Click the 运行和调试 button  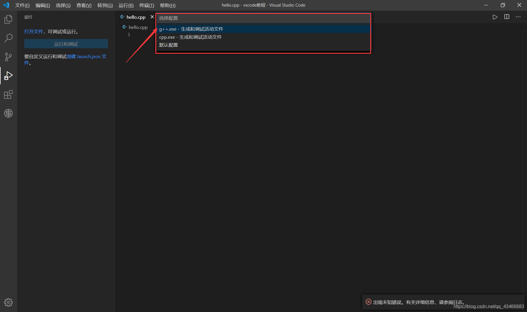tap(66, 44)
